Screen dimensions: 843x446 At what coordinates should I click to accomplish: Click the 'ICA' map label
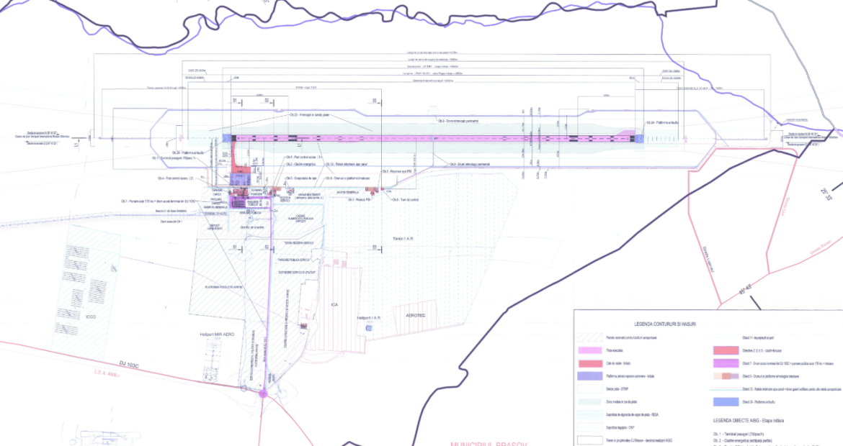point(334,305)
